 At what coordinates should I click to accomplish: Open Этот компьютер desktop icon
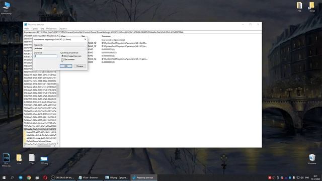[7, 8]
